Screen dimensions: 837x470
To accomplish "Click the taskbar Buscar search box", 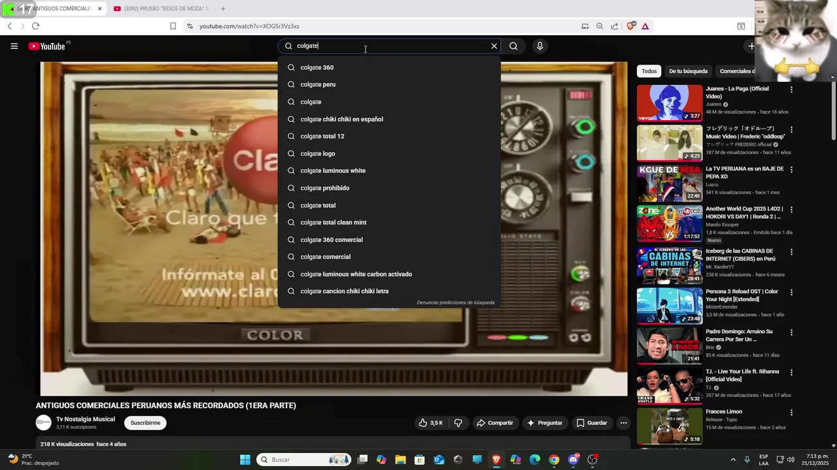I will point(303,460).
